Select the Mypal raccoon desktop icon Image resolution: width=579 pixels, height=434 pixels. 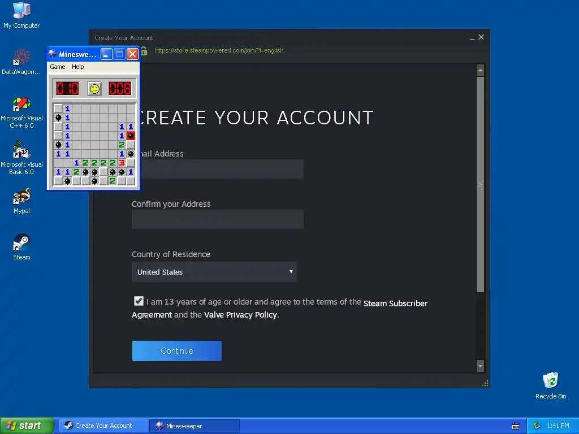(x=21, y=201)
